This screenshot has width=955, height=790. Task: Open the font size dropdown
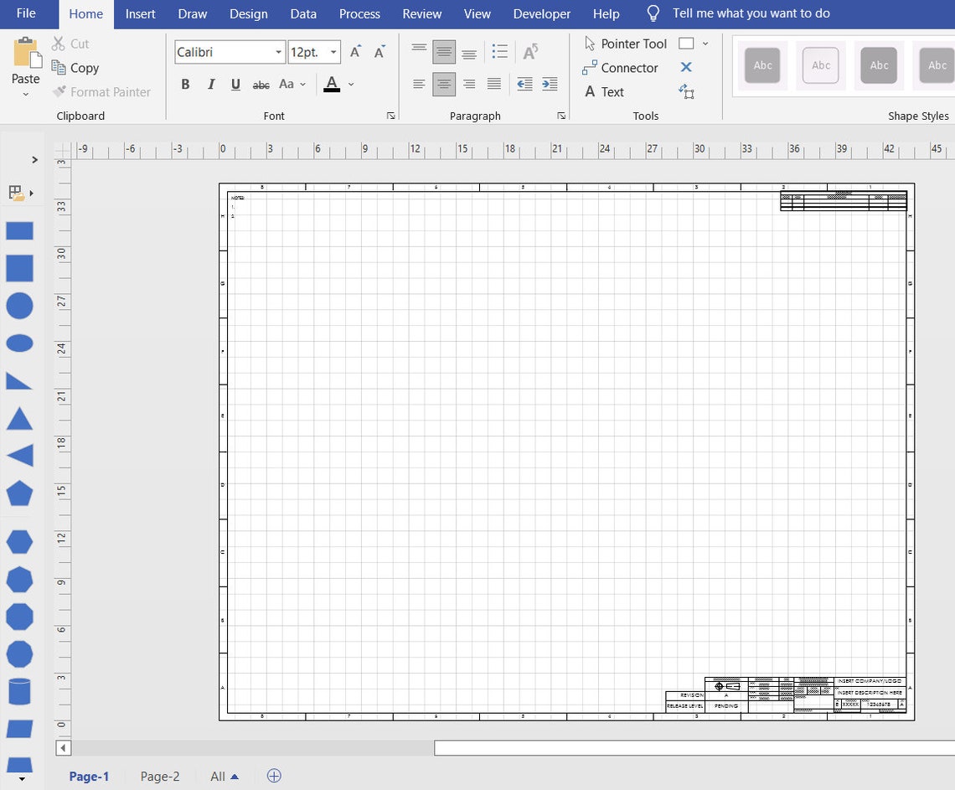click(x=333, y=52)
